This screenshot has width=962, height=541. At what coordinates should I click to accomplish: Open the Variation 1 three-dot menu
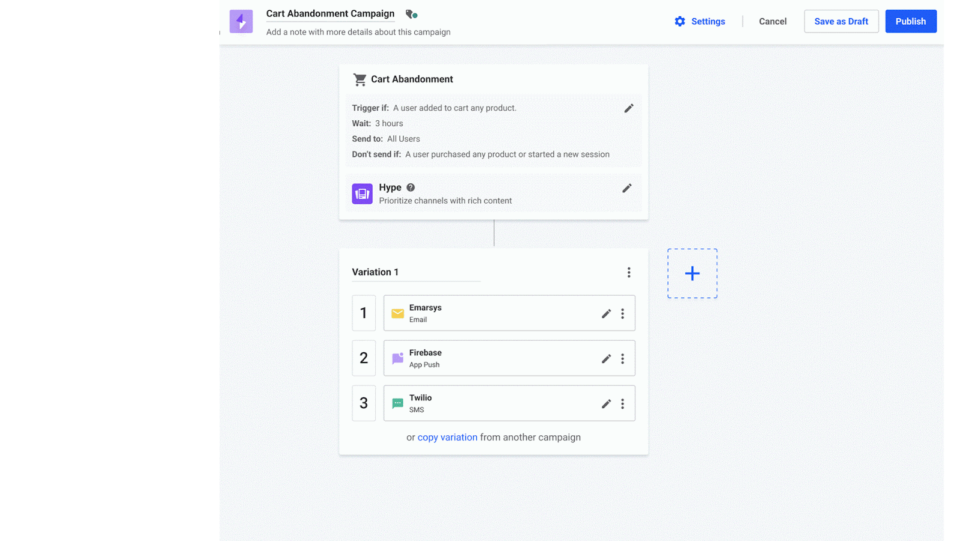(x=629, y=272)
